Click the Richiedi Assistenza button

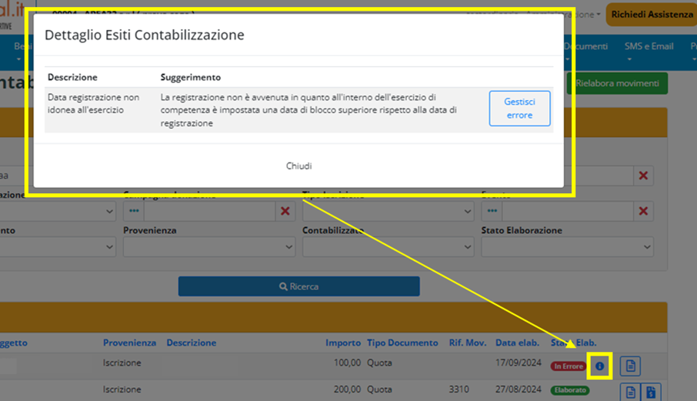tap(651, 15)
